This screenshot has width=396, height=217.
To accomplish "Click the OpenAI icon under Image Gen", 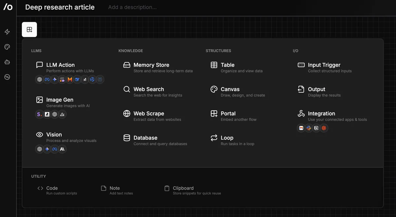I will pos(55,114).
